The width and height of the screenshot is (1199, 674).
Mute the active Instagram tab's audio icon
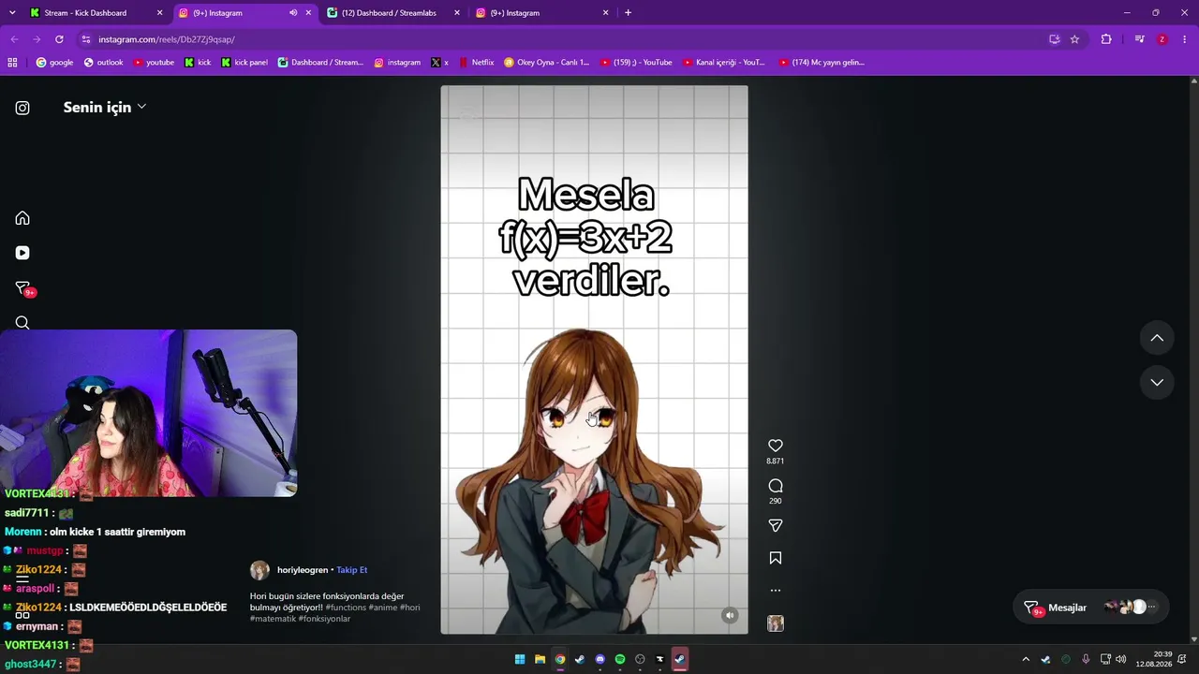tap(293, 13)
